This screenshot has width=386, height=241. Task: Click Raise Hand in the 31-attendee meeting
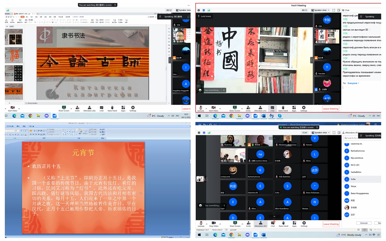pos(283,108)
